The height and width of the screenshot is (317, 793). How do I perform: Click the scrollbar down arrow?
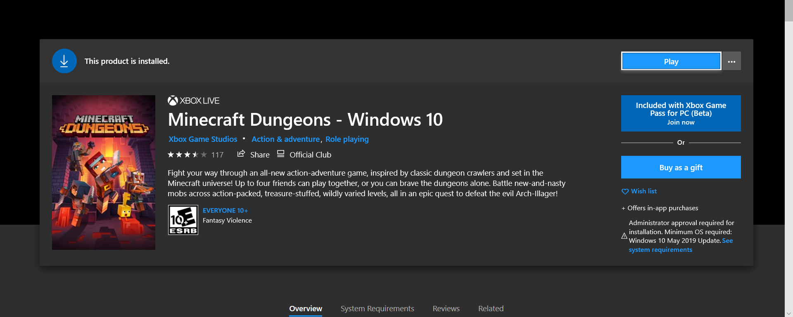click(789, 313)
